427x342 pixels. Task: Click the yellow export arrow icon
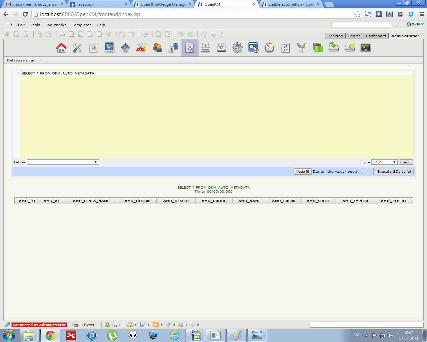coord(349,47)
